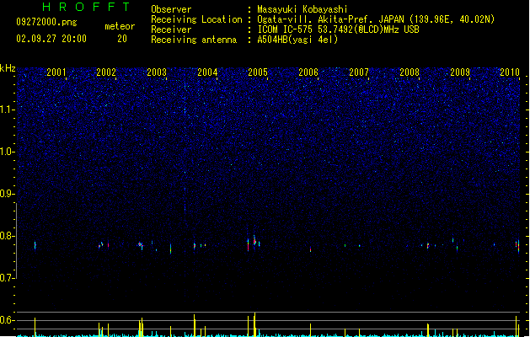Click the kHz axis unit label
Viewport: 530px width, 337px height.
(x=8, y=68)
